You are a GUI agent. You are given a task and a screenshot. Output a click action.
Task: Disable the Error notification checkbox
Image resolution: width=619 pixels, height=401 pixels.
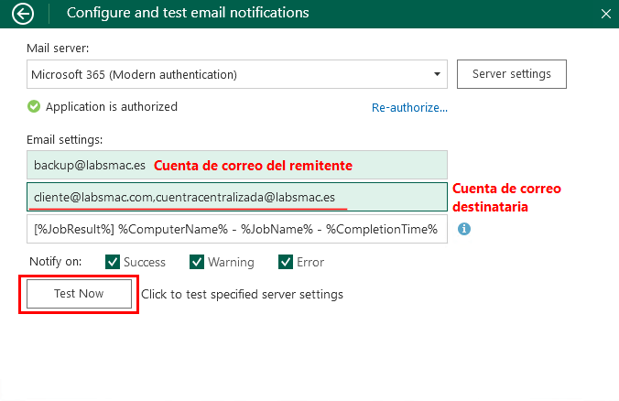click(286, 263)
